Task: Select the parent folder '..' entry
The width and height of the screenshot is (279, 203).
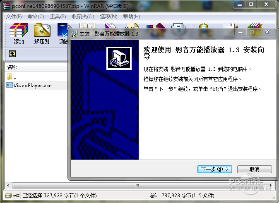Action: [12, 77]
